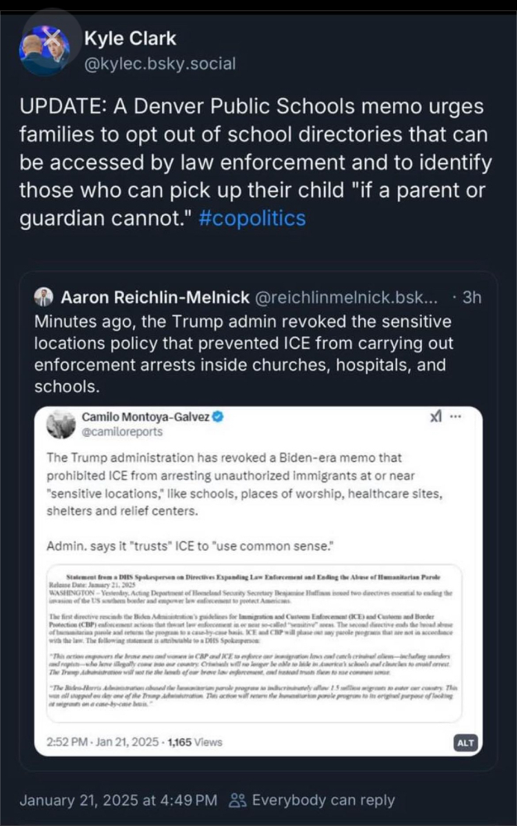The image size is (517, 826).
Task: Click Everybody can reply setting
Action: 323,800
